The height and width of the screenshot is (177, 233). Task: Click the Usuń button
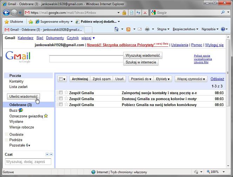pyautogui.click(x=119, y=79)
